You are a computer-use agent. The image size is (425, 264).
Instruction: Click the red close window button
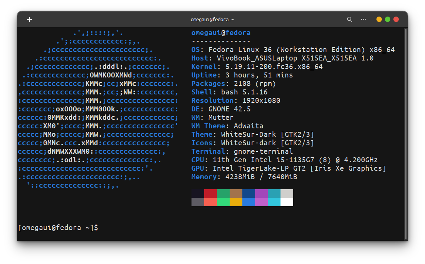(x=396, y=19)
